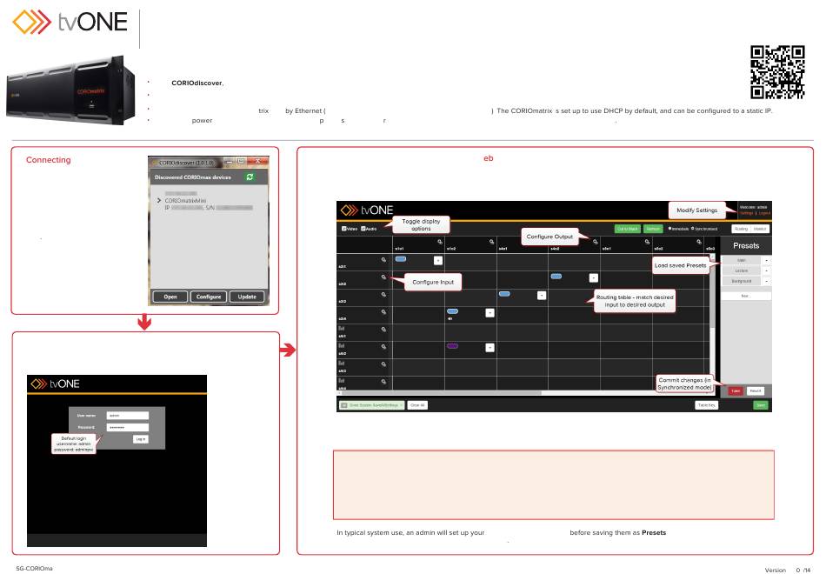Click configure icon on the s4o2 output column
The height and width of the screenshot is (574, 826).
pyautogui.click(x=595, y=240)
